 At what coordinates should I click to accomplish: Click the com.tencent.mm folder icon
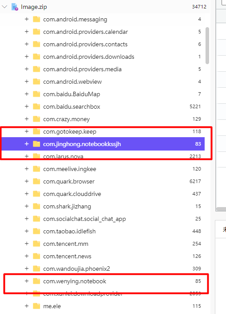36,244
